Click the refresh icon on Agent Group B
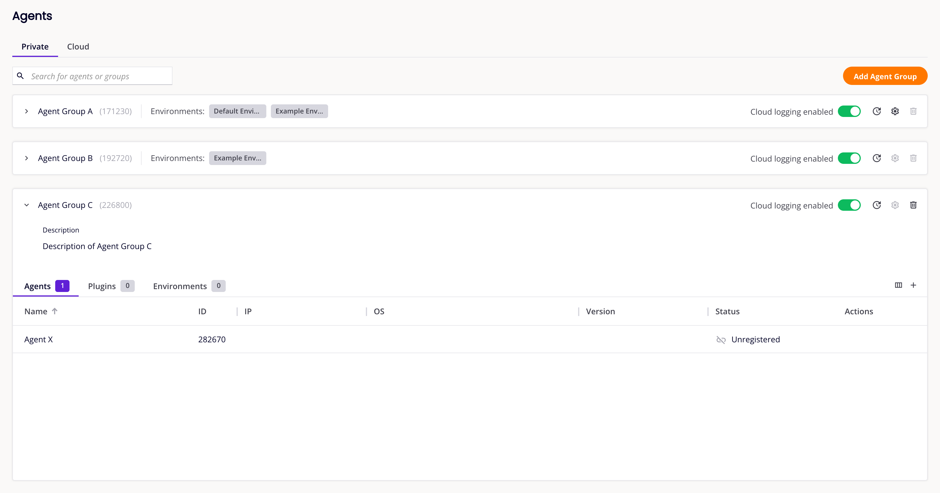The height and width of the screenshot is (493, 940). pyautogui.click(x=876, y=158)
